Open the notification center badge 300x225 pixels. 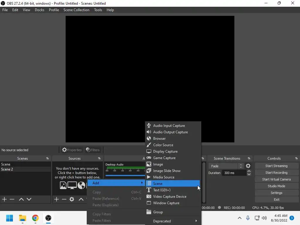(292, 218)
